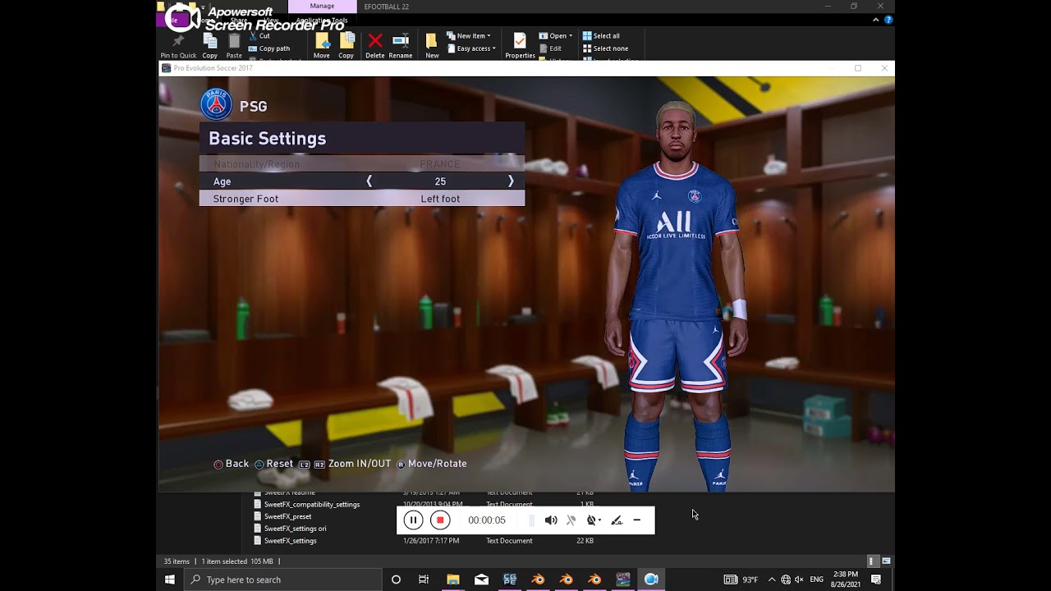Select the Stronger Foot row
This screenshot has height=591, width=1051.
tap(362, 199)
